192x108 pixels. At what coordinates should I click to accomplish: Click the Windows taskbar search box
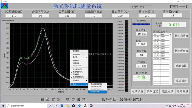pos(26,106)
